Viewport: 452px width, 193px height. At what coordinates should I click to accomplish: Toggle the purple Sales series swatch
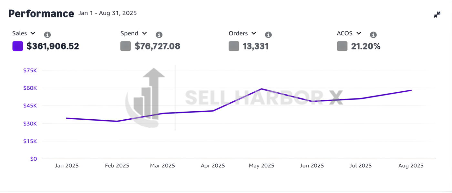click(x=17, y=46)
